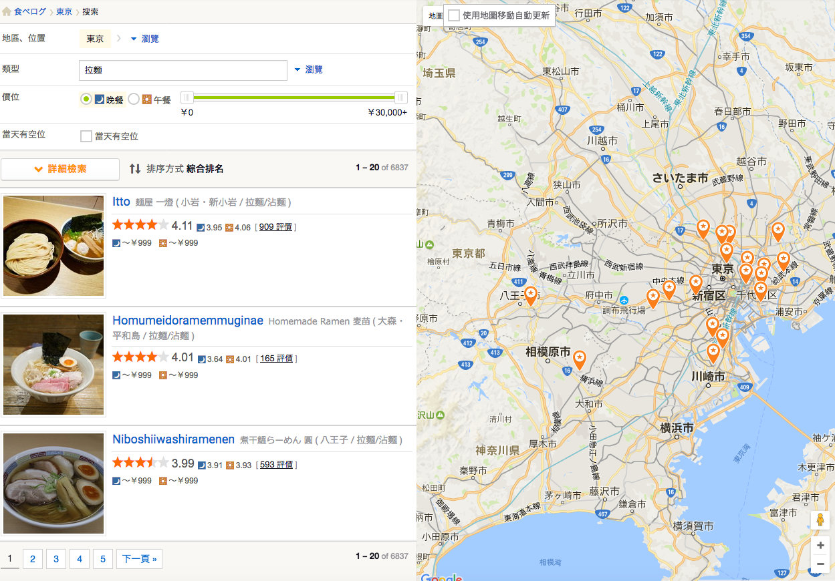The width and height of the screenshot is (835, 581).
Task: Click the sort order arrows icon
Action: coord(135,169)
